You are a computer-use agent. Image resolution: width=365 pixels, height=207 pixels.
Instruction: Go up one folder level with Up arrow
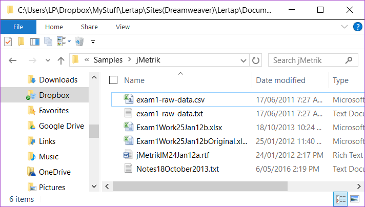pyautogui.click(x=60, y=60)
